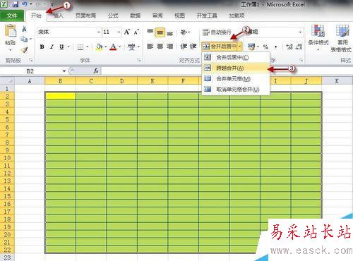Switch to the 开发工具 Developer tab

207,16
